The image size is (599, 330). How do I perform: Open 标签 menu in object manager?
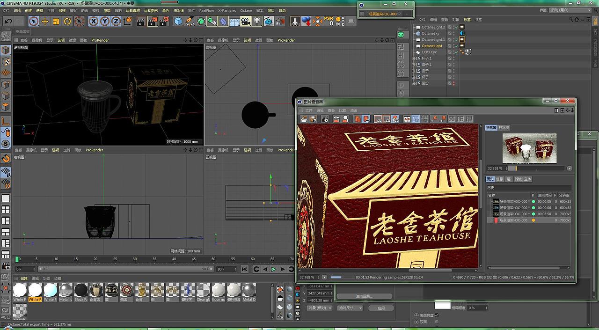[467, 20]
